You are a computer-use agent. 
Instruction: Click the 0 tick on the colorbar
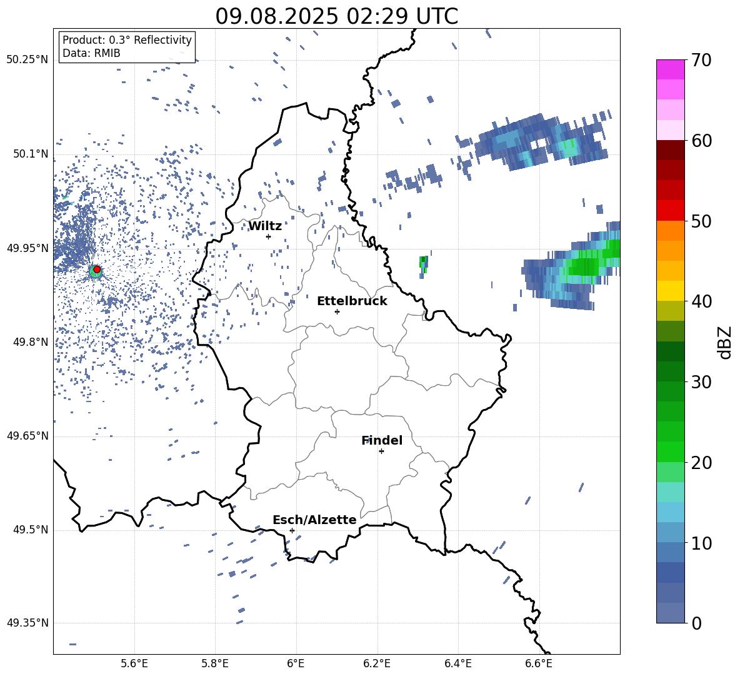[x=696, y=623]
